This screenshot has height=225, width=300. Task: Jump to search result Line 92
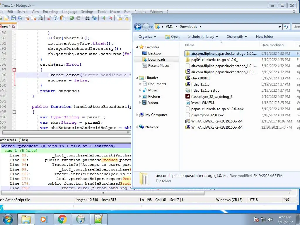(x=66, y=160)
